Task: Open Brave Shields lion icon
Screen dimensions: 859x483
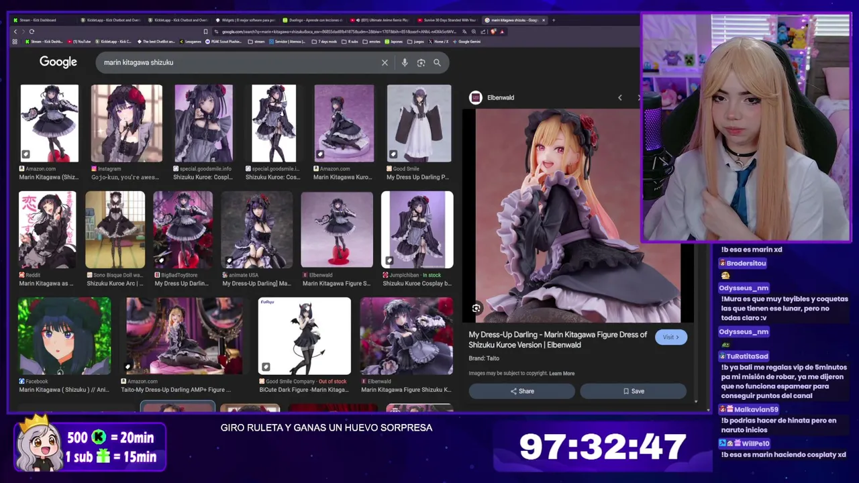Action: click(x=493, y=32)
